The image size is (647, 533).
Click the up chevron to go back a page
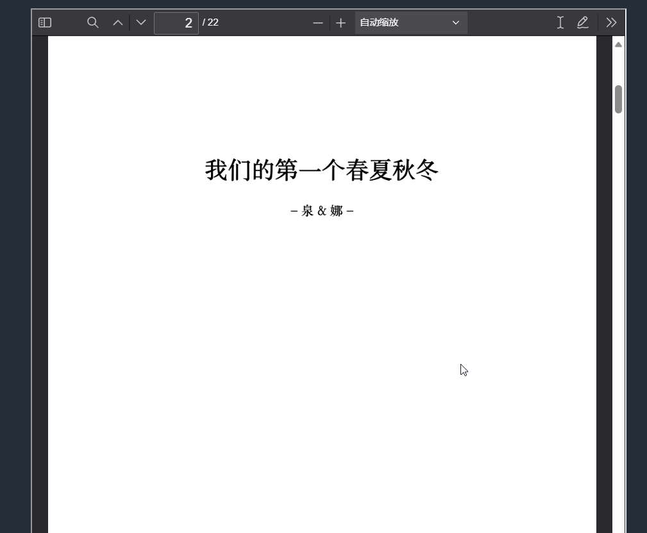pyautogui.click(x=118, y=22)
